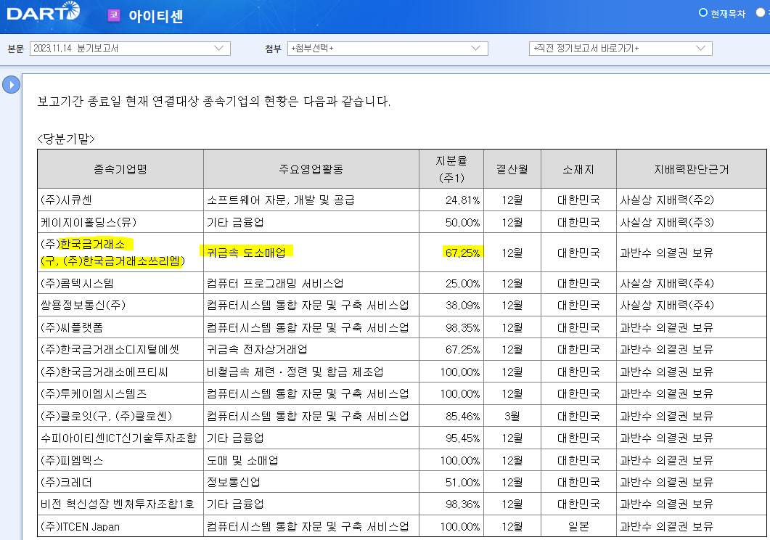Image resolution: width=770 pixels, height=540 pixels.
Task: Select the 현재목차 radio button
Action: click(x=703, y=12)
